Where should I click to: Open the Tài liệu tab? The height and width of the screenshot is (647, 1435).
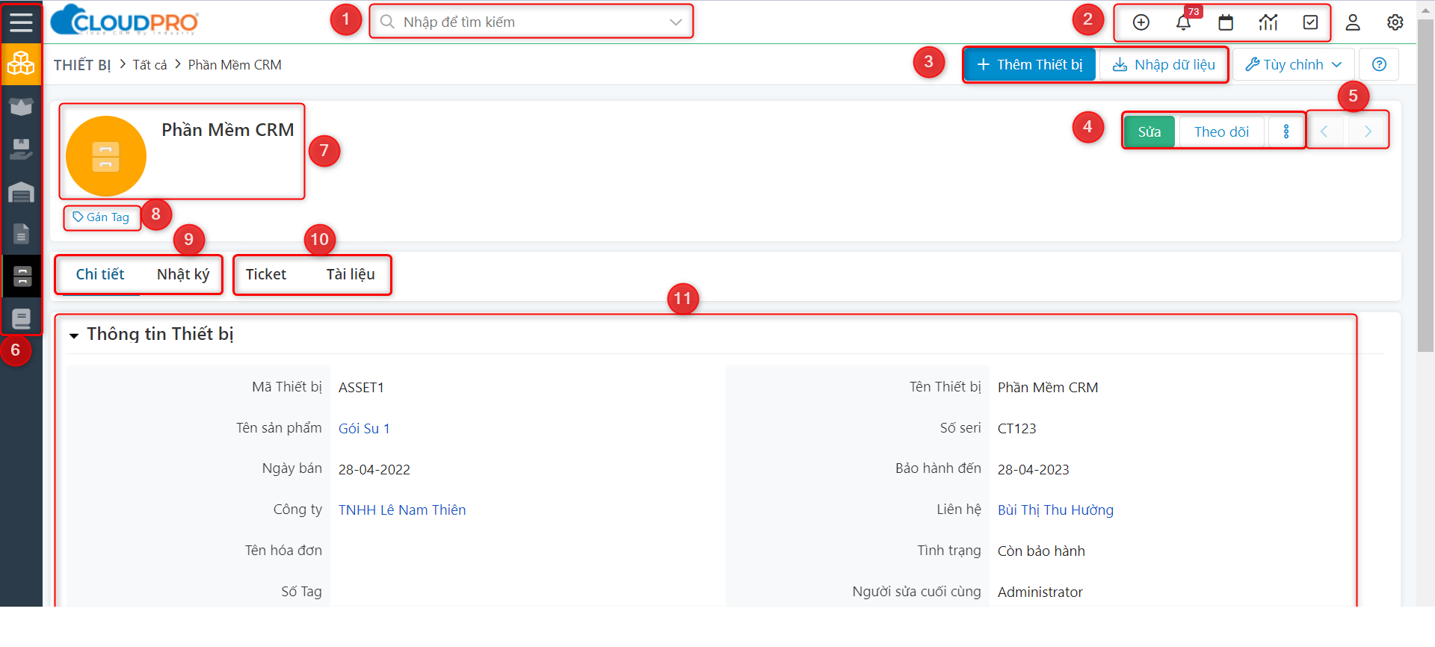[x=351, y=274]
